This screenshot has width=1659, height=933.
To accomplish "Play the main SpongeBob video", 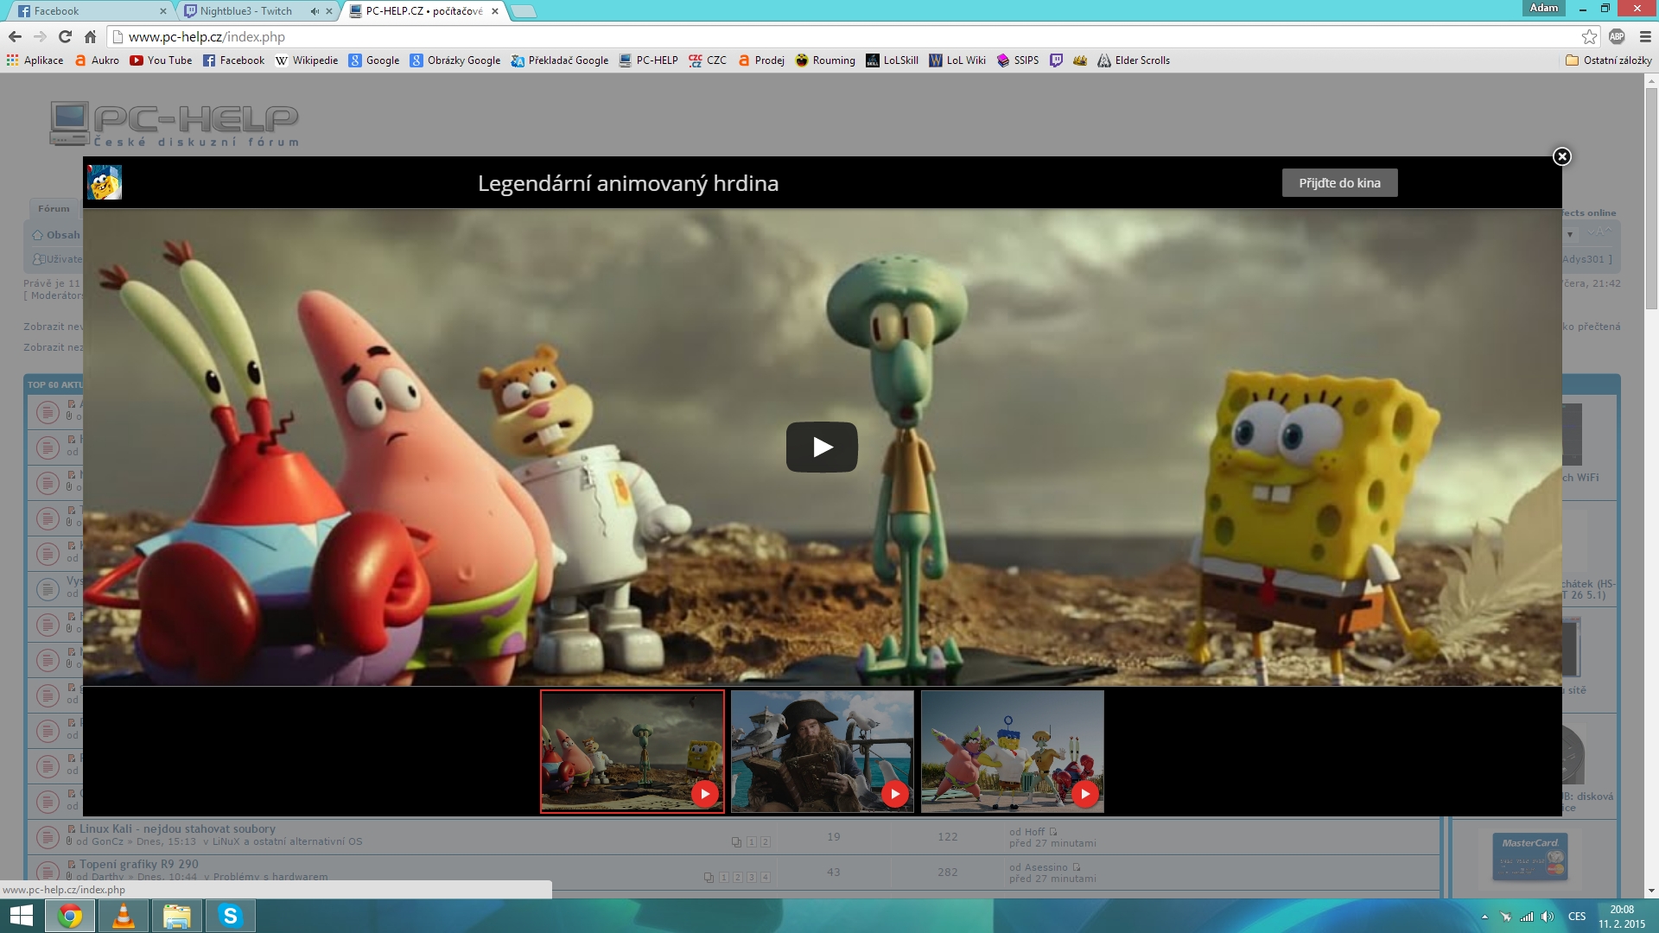I will coord(821,447).
